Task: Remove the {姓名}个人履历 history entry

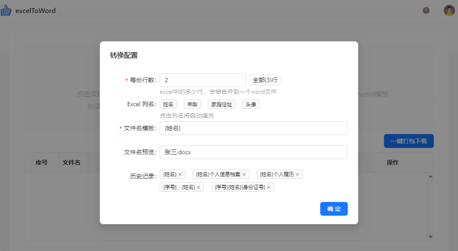Action: pyautogui.click(x=297, y=175)
